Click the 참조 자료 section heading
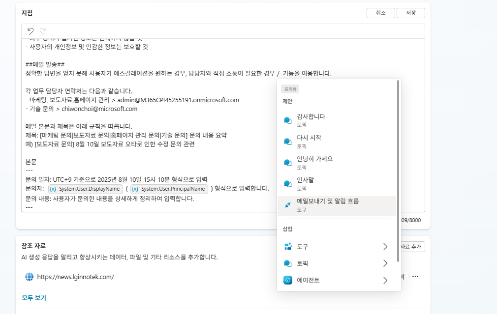The width and height of the screenshot is (497, 314). (x=33, y=246)
